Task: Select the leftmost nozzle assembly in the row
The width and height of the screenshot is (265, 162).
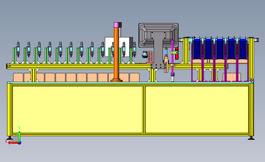Action: (x=18, y=50)
